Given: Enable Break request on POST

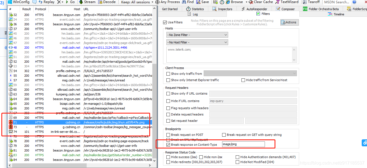Looking at the screenshot, I should coord(168,135).
